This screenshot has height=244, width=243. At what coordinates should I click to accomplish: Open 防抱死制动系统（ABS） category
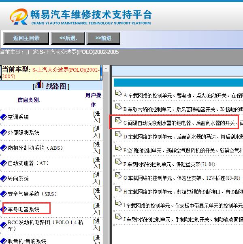[35, 148]
